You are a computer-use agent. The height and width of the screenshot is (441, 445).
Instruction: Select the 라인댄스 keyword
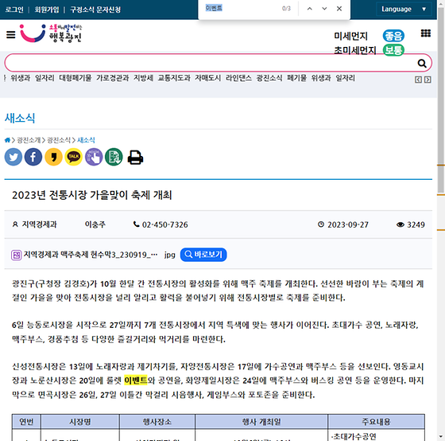tap(238, 78)
